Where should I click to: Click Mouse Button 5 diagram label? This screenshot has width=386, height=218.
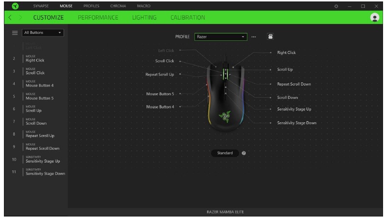160,94
